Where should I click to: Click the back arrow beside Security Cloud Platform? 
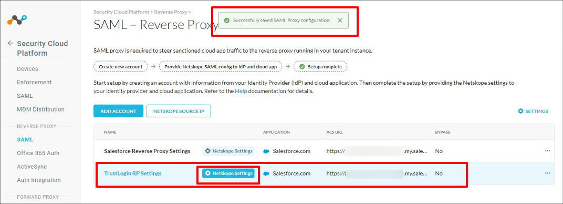11,44
